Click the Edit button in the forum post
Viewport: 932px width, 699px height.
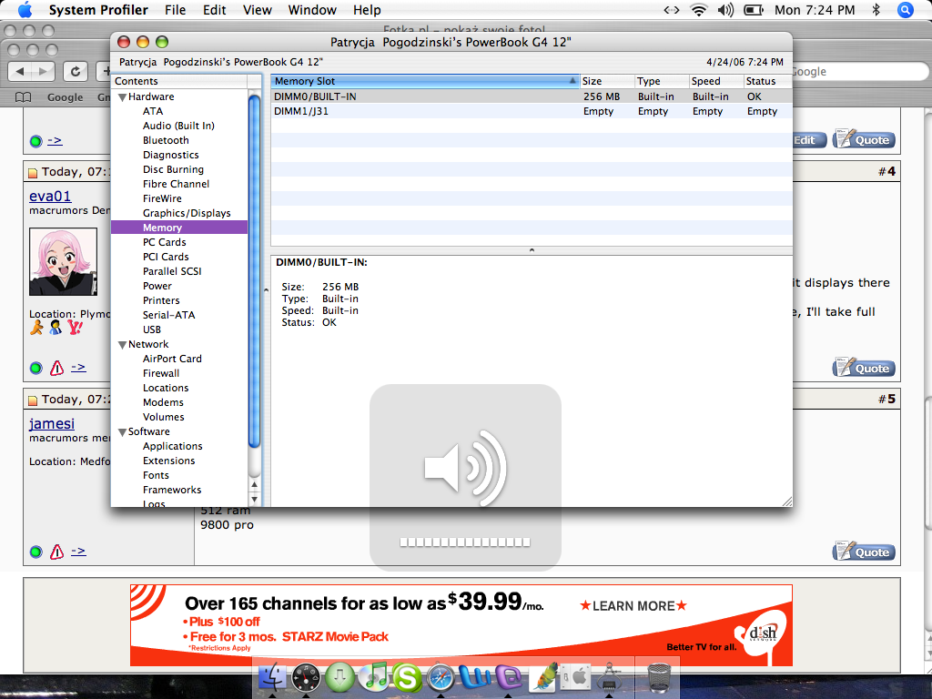tap(809, 140)
